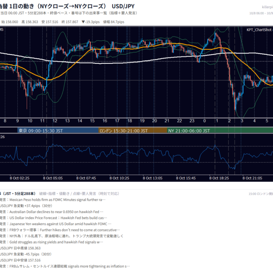
Task: Click the 8 Oct 05:05 timestamp
Action: pos(53,178)
